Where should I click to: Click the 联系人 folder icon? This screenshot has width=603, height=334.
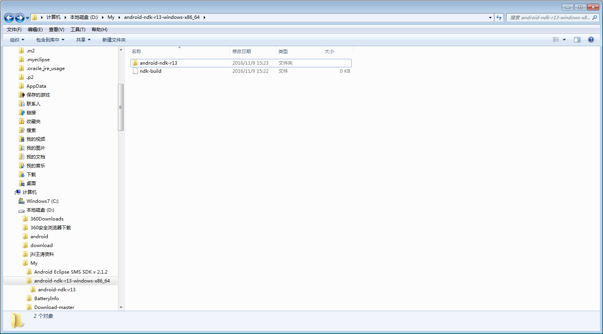22,104
